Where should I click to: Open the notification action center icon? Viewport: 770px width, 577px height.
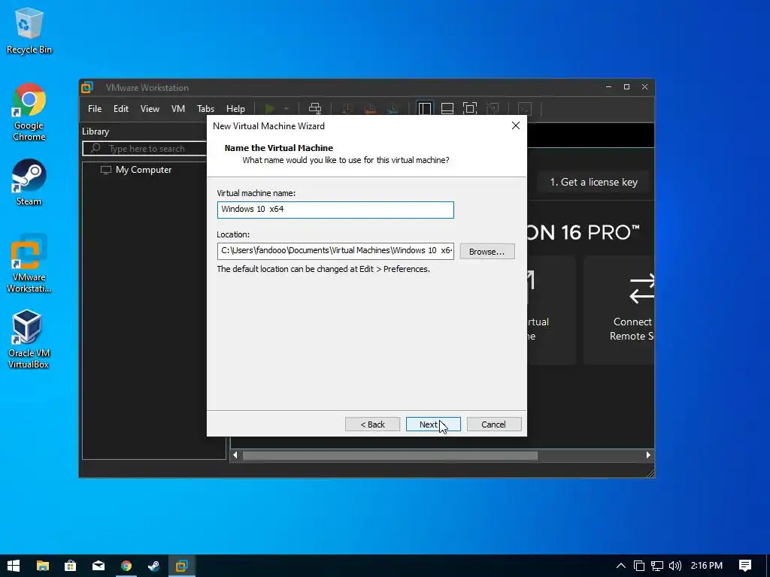745,566
